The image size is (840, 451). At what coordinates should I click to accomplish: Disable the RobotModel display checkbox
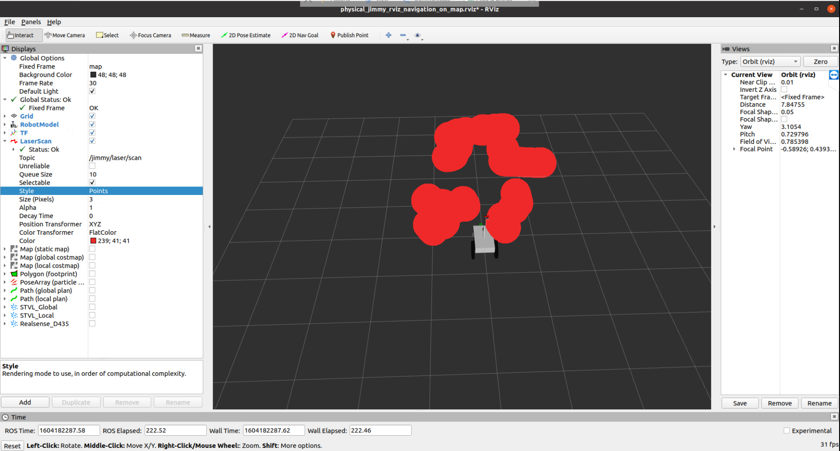(92, 124)
